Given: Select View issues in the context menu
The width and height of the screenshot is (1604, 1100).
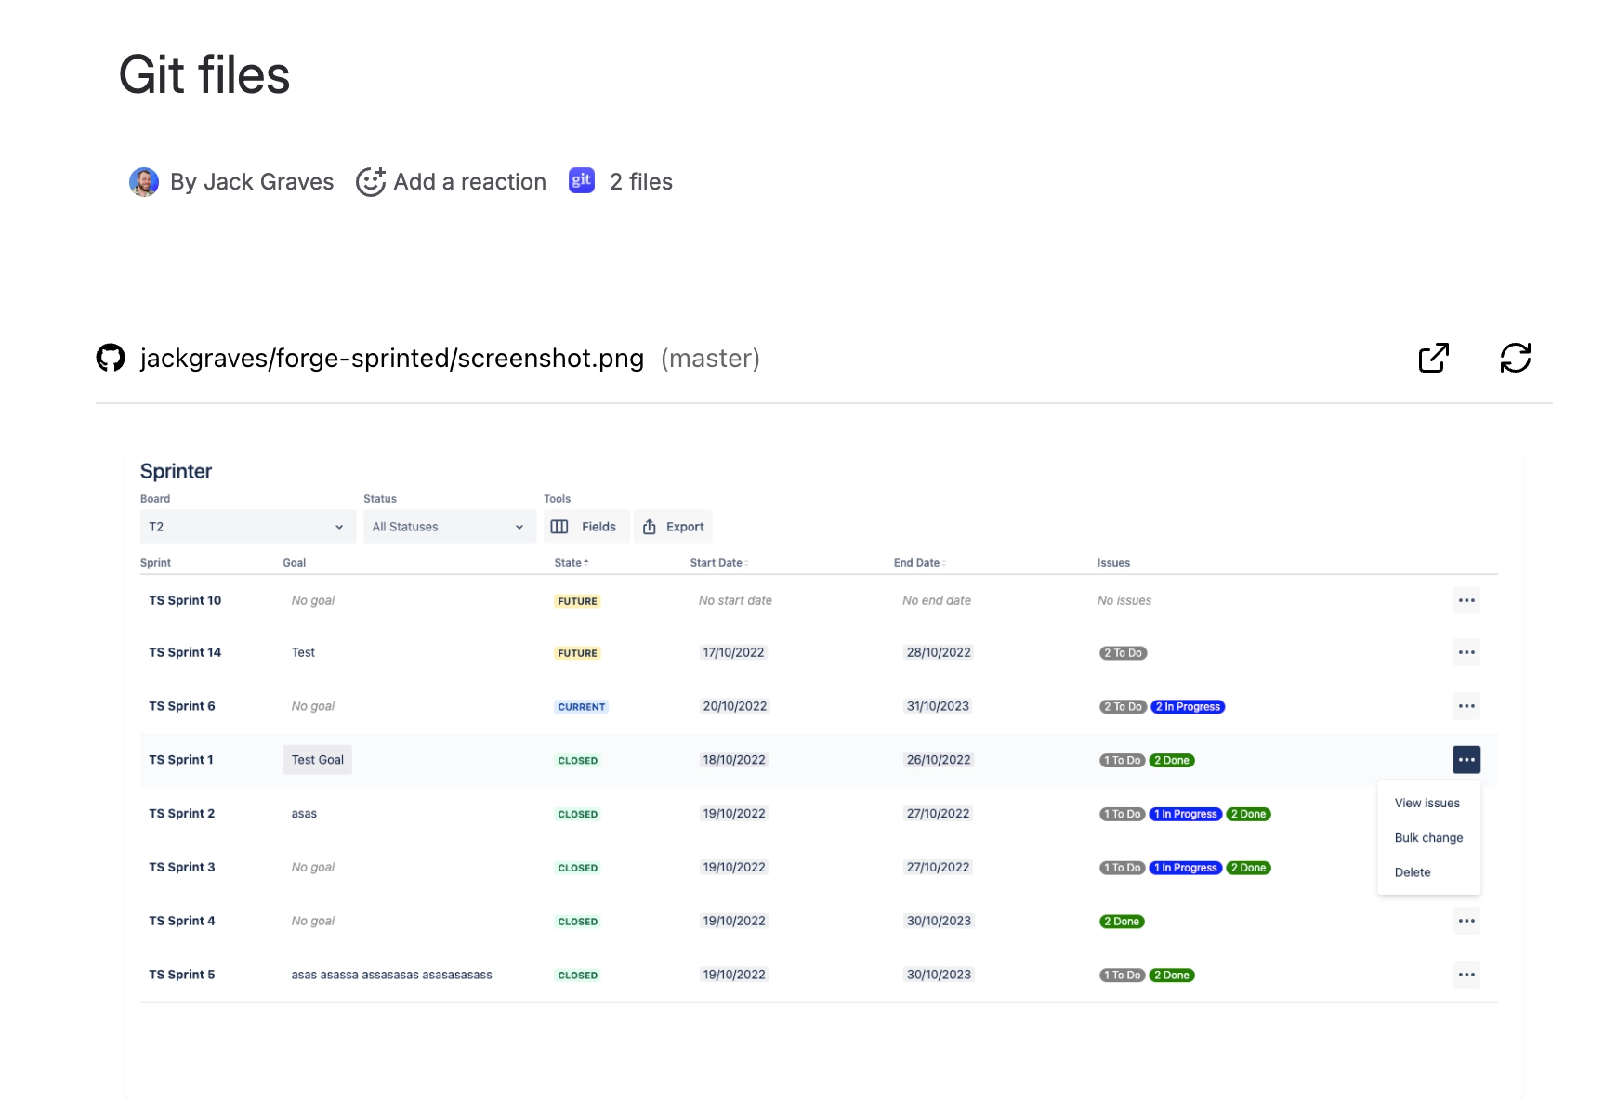Looking at the screenshot, I should tap(1427, 803).
